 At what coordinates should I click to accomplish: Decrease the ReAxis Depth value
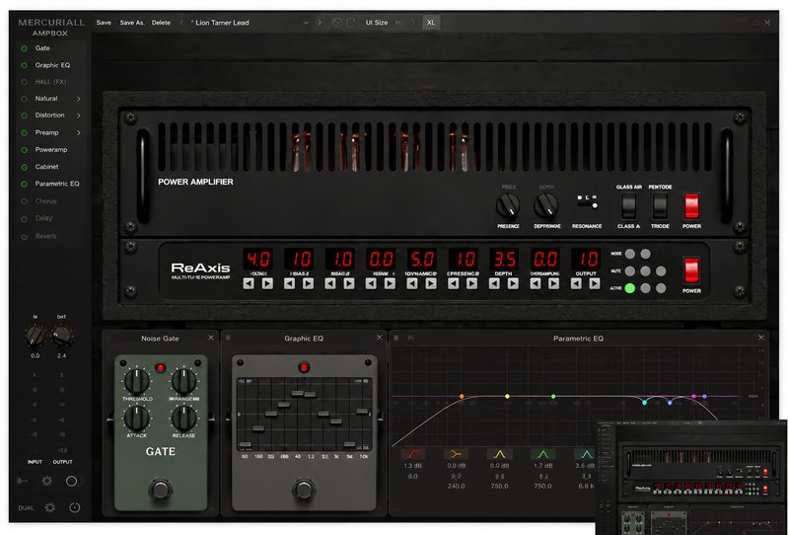(494, 284)
